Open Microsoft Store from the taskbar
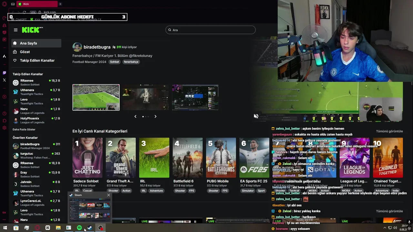This screenshot has height=232, width=413. [16, 228]
